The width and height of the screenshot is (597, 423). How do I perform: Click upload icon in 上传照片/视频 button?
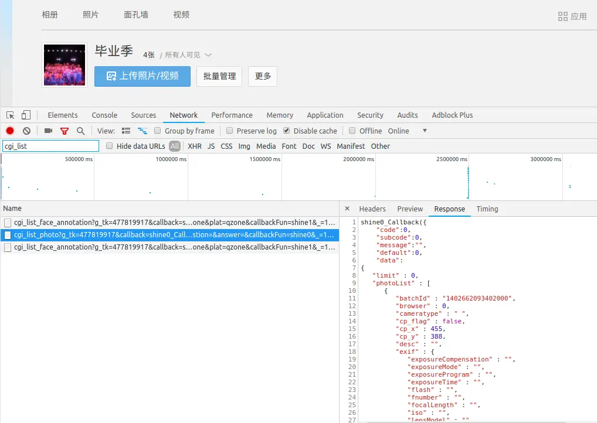(x=111, y=76)
